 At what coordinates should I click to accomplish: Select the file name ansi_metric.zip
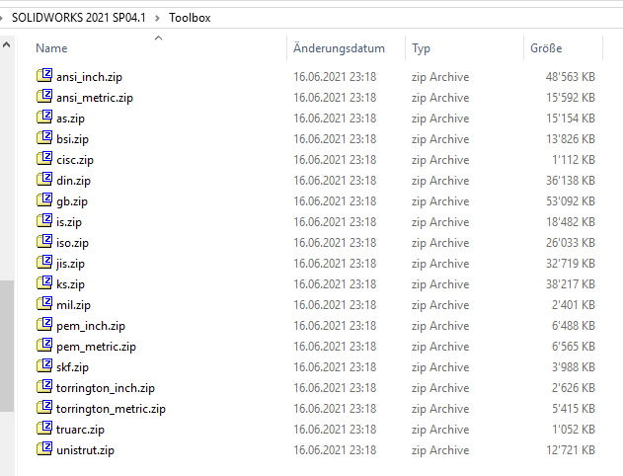pyautogui.click(x=95, y=98)
